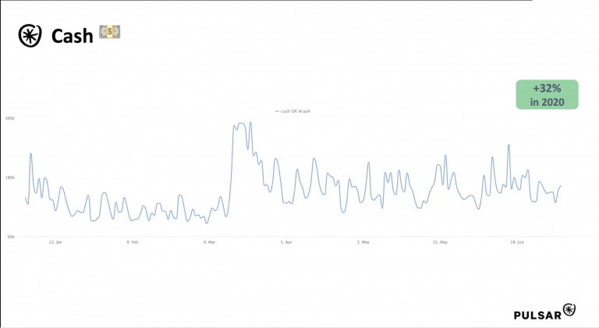The image size is (599, 328).
Task: Click the tall late-June spike on the line
Action: [x=509, y=145]
